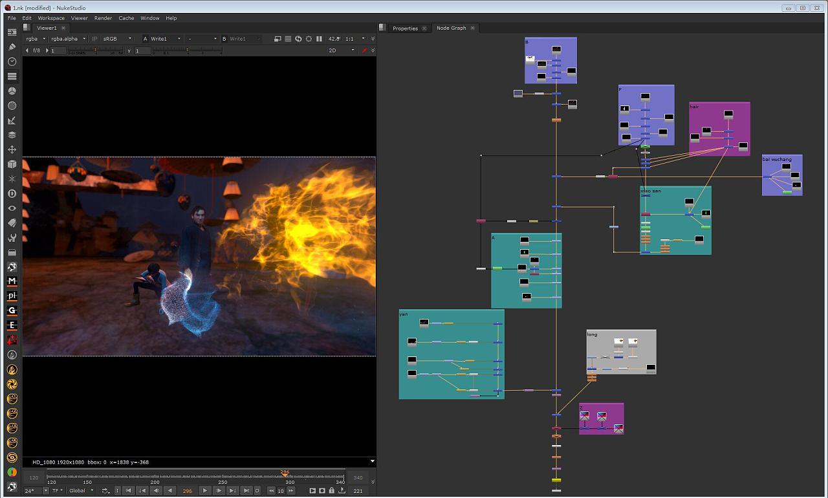The height and width of the screenshot is (498, 828).
Task: Switch to the Properties tab
Action: coord(405,28)
